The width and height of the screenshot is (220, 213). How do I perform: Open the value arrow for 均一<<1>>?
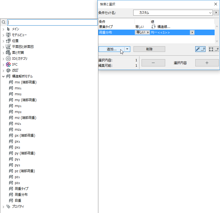click(192, 33)
